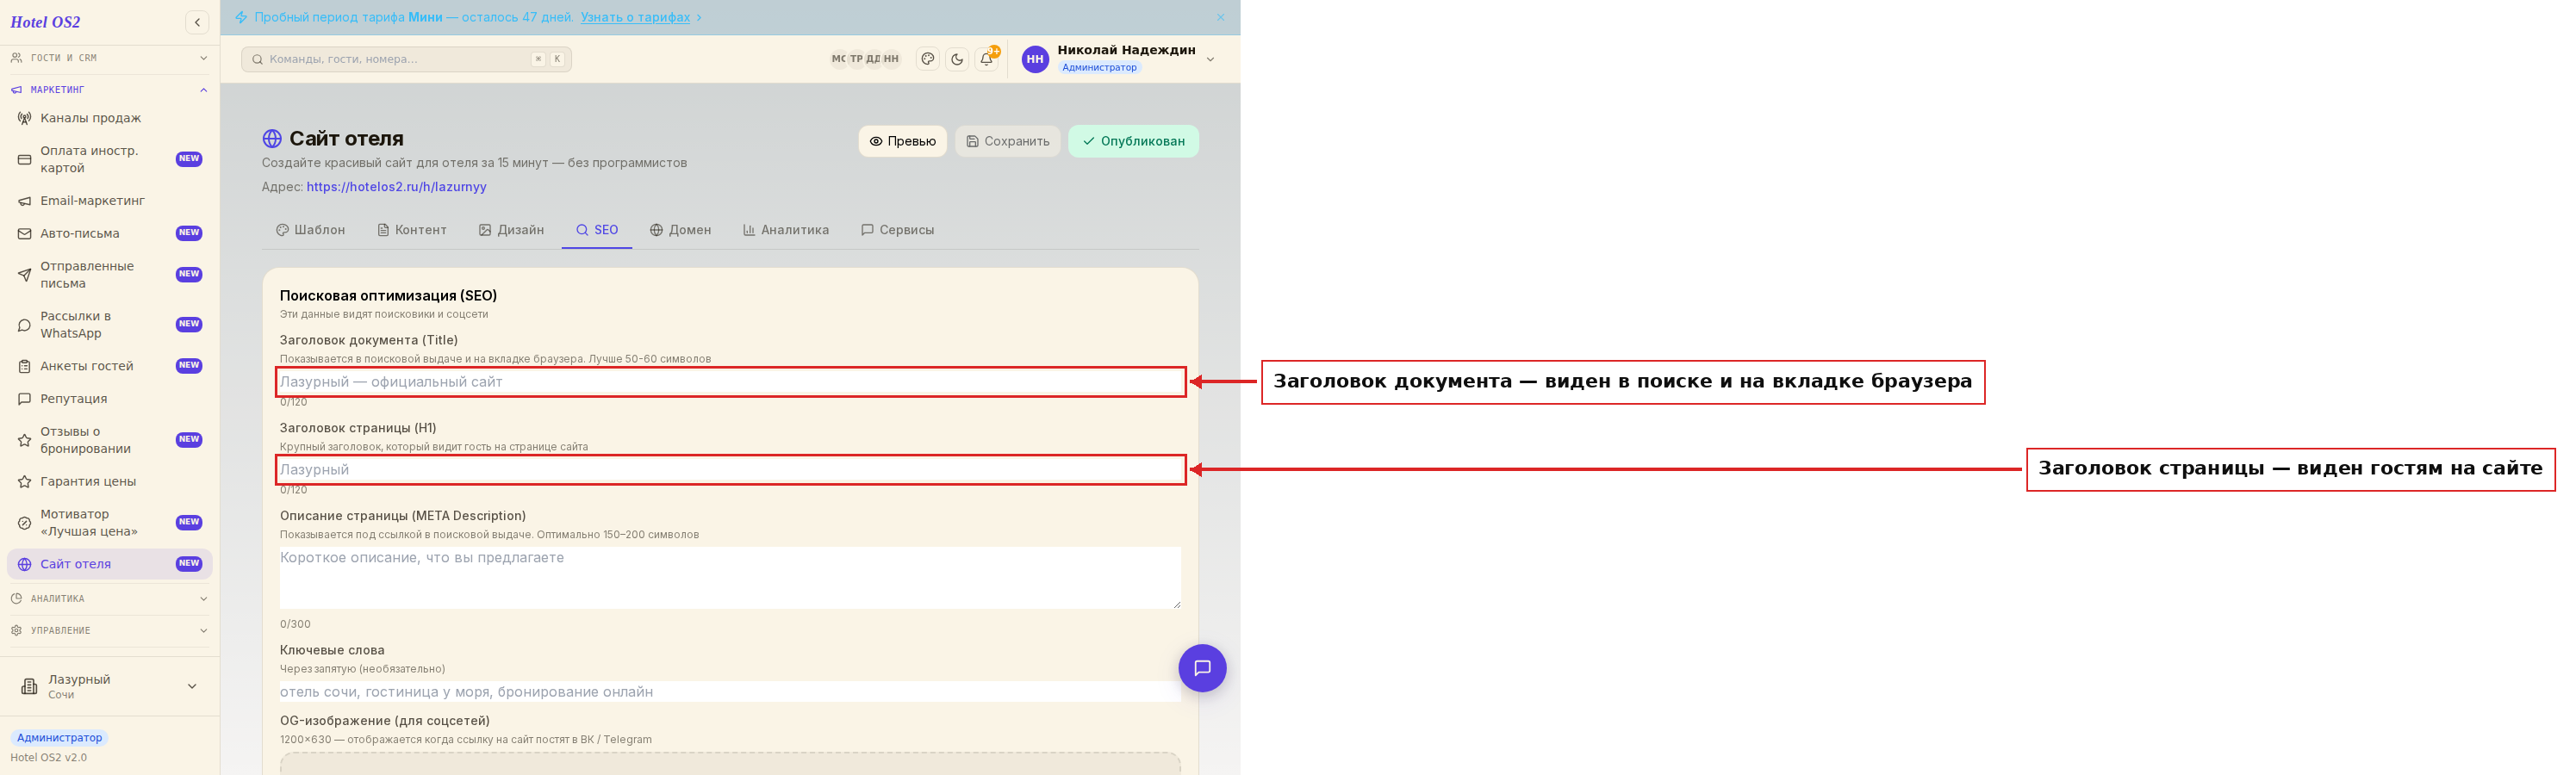This screenshot has height=775, width=2576.
Task: Click the H1 page heading input
Action: click(730, 470)
